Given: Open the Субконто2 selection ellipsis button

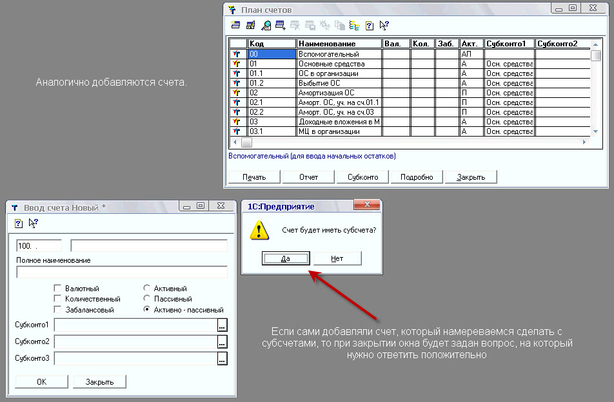Looking at the screenshot, I should click(x=222, y=342).
